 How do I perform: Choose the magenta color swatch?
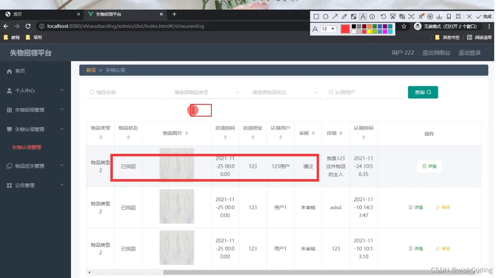[x=385, y=31]
